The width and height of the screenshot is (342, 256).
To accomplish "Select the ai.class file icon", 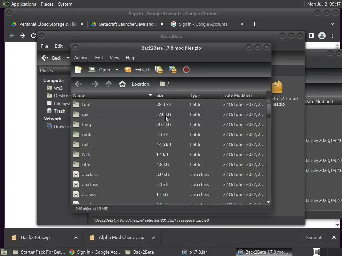I will pos(76,195).
